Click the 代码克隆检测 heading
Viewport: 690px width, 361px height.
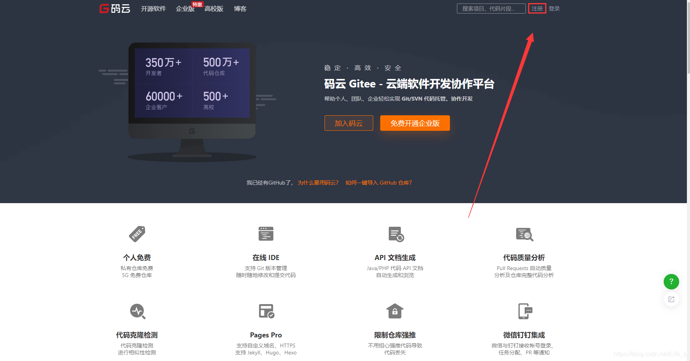pyautogui.click(x=137, y=335)
